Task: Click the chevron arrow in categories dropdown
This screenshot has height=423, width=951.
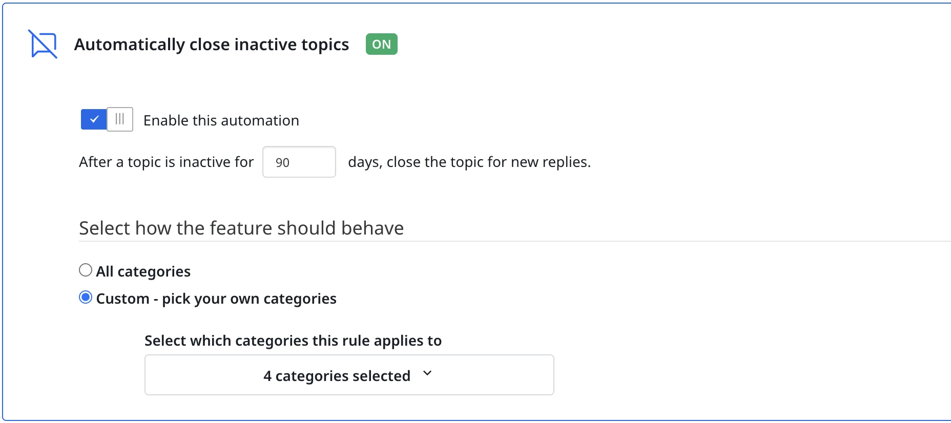Action: click(x=427, y=373)
